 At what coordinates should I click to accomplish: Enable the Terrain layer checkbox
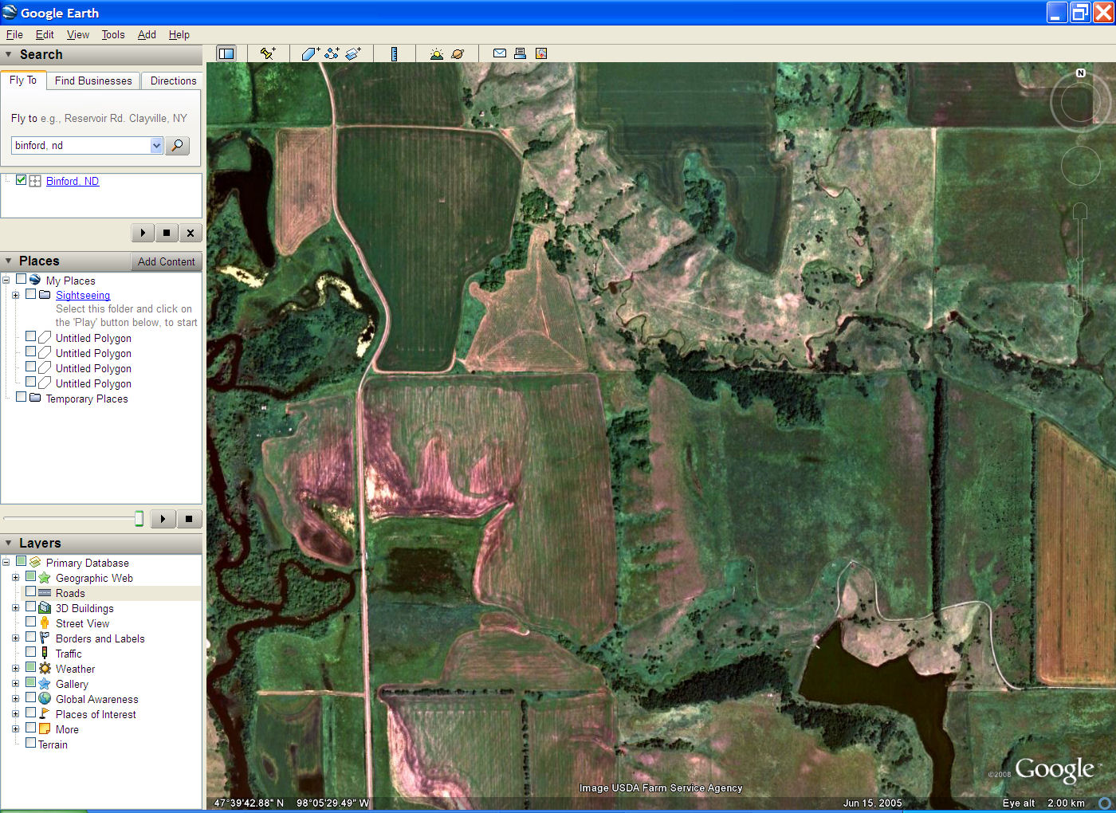point(30,743)
